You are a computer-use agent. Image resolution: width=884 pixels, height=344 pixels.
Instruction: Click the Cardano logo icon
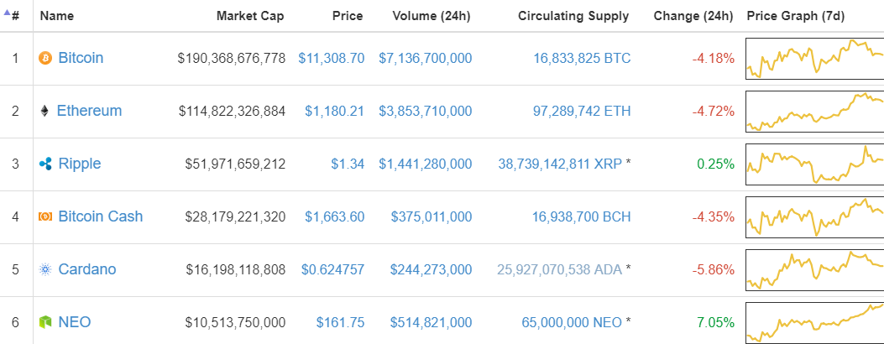[45, 269]
